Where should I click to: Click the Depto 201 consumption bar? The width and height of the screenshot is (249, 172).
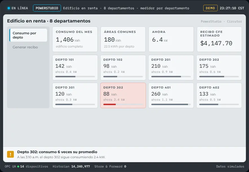click(x=171, y=76)
